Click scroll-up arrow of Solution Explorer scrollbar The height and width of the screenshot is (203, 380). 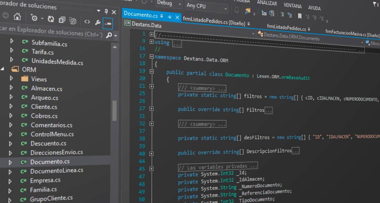click(115, 47)
